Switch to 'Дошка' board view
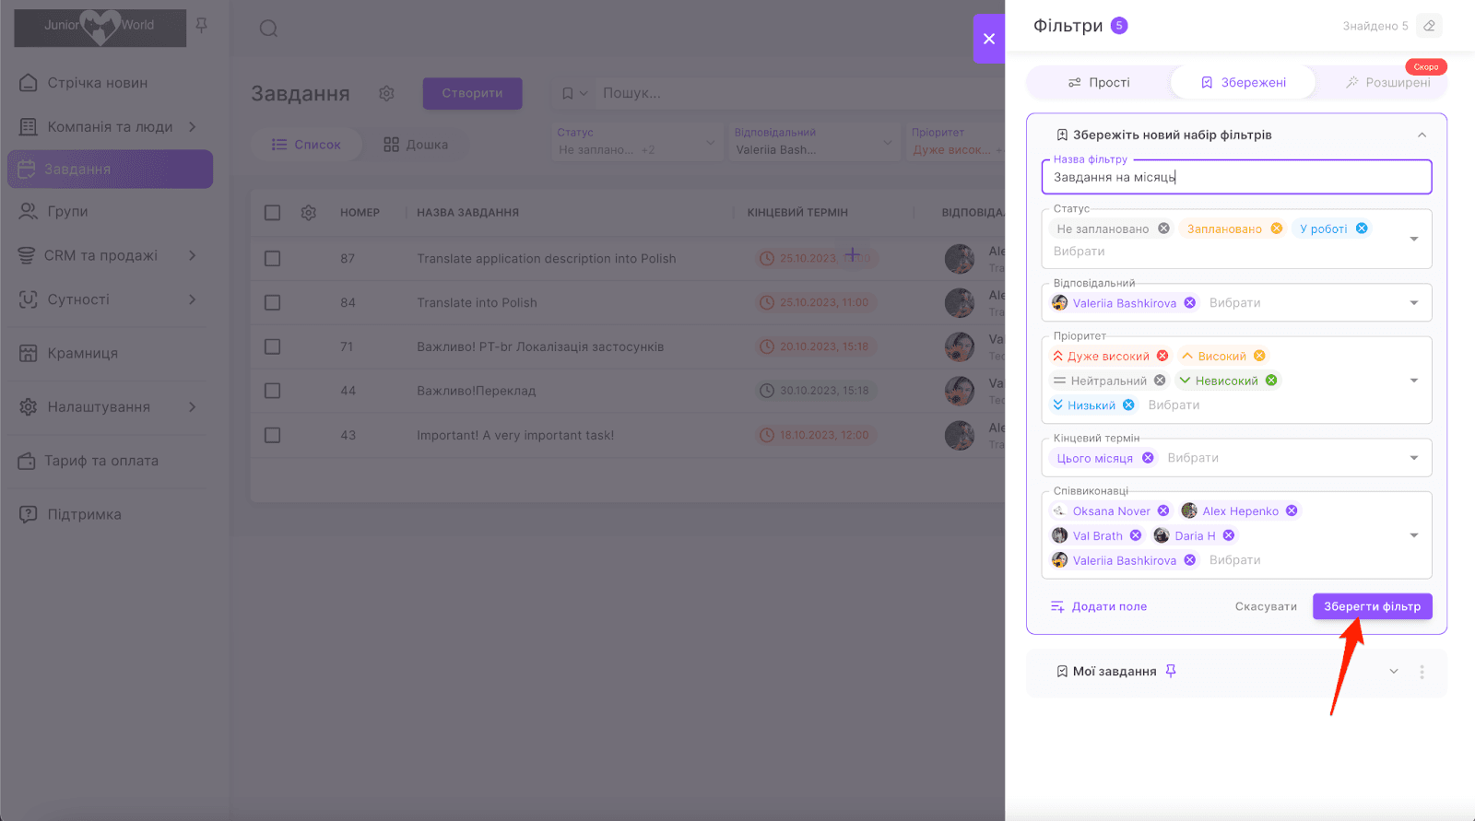1475x821 pixels. (x=416, y=145)
